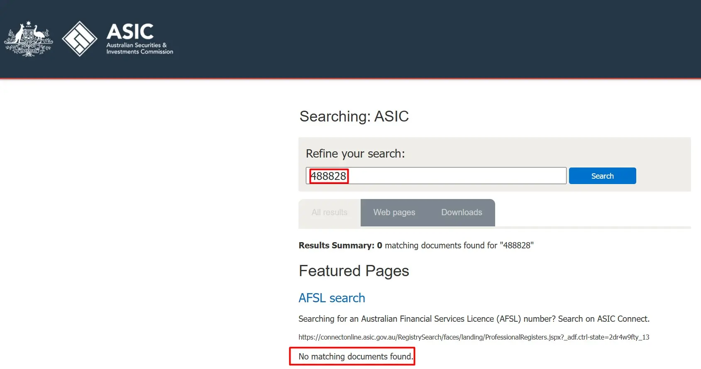
Task: Click the large ASIC wordmark in header
Action: point(130,32)
